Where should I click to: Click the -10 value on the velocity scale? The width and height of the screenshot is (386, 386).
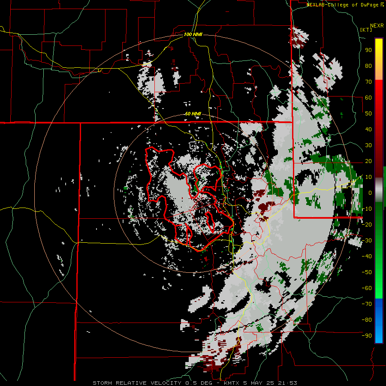pyautogui.click(x=367, y=209)
